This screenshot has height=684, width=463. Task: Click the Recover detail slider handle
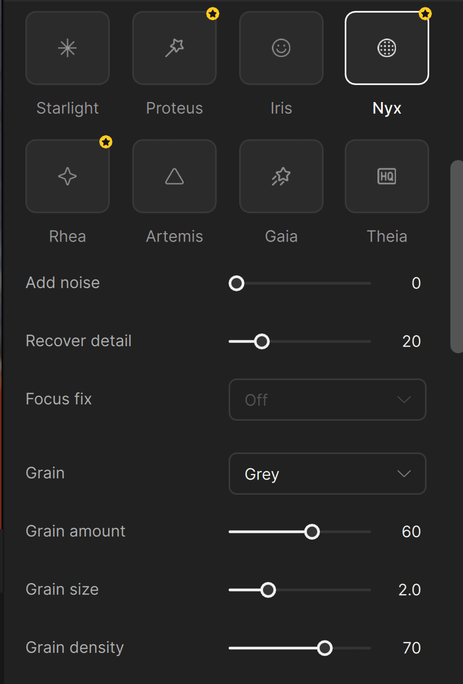(262, 341)
